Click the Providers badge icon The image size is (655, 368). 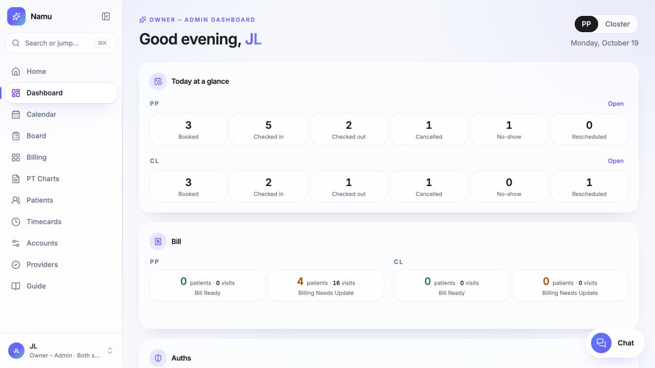pyautogui.click(x=16, y=265)
